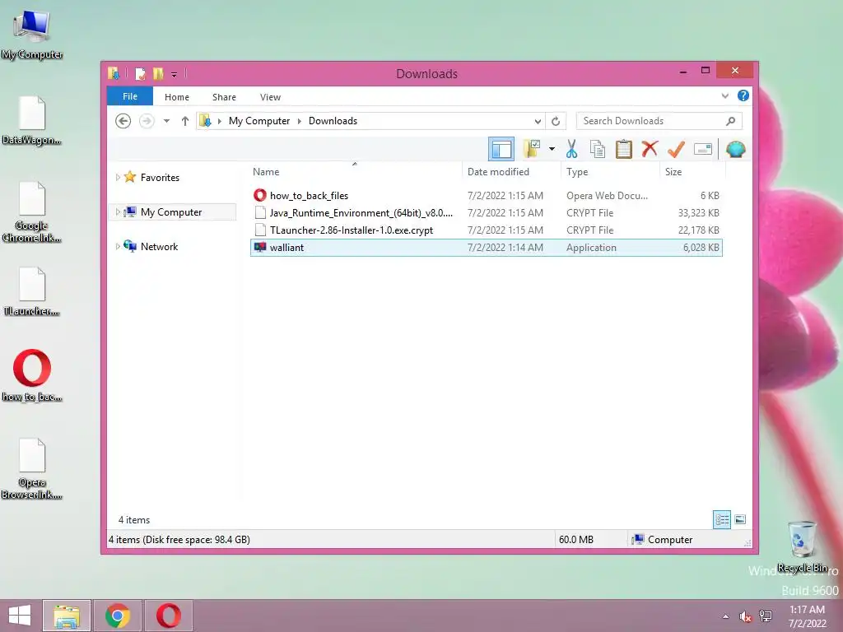This screenshot has width=843, height=632.
Task: Select the how_to_back_files file
Action: pyautogui.click(x=486, y=196)
